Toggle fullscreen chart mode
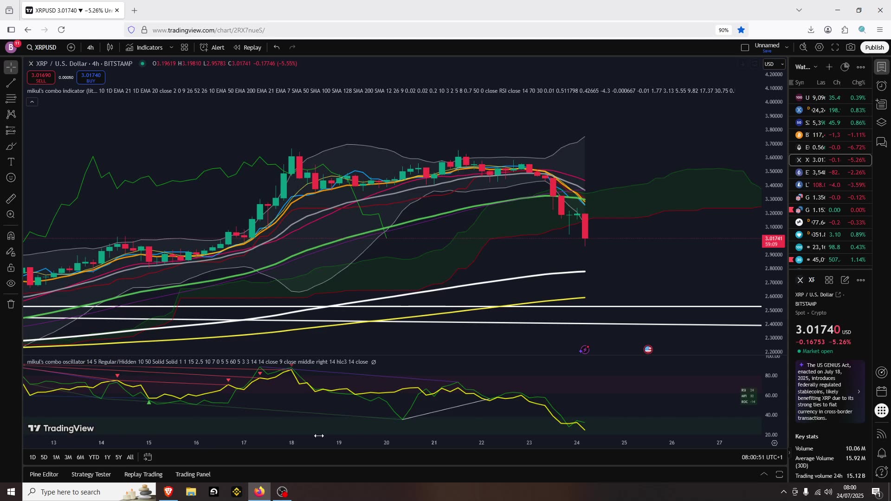The width and height of the screenshot is (891, 501). [835, 47]
